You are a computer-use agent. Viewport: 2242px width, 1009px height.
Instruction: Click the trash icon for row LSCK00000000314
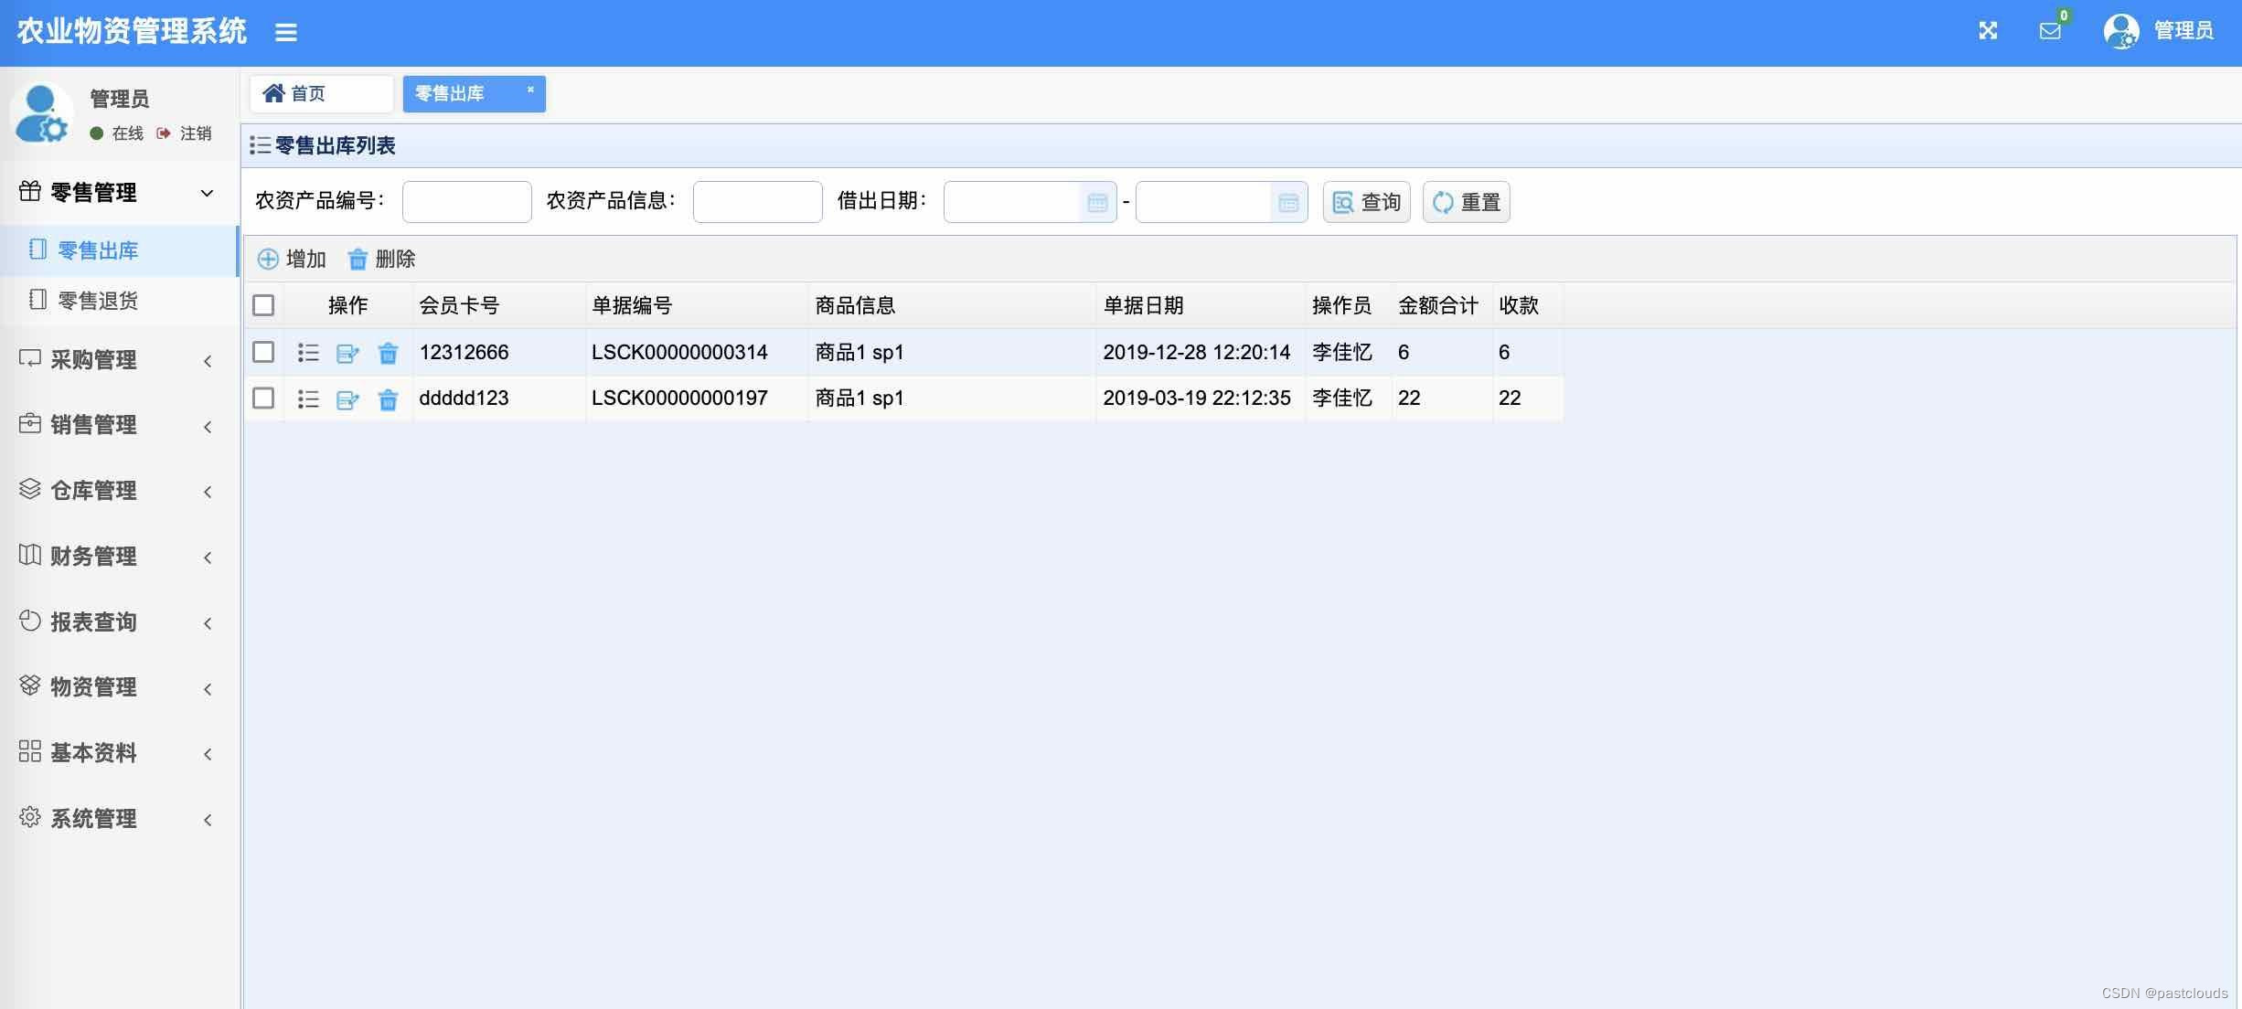(388, 353)
